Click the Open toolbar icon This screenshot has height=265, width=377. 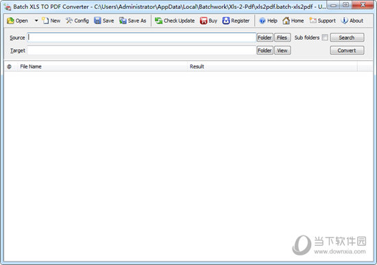pyautogui.click(x=17, y=21)
